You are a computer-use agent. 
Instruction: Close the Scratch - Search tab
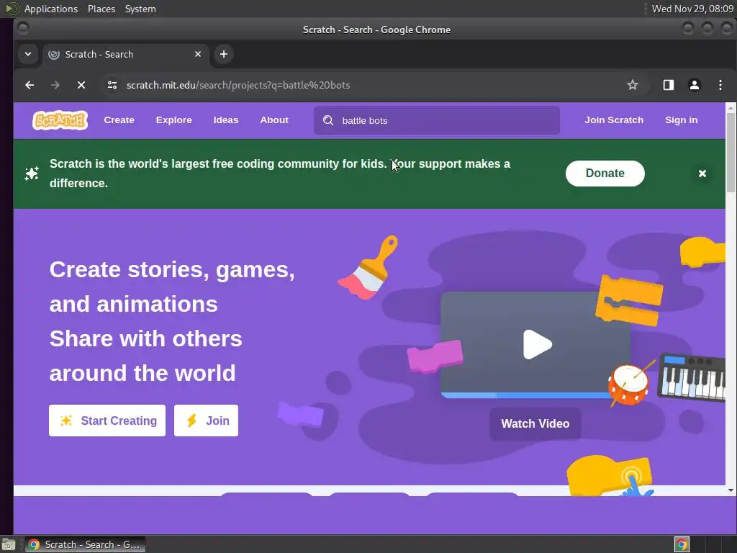198,54
